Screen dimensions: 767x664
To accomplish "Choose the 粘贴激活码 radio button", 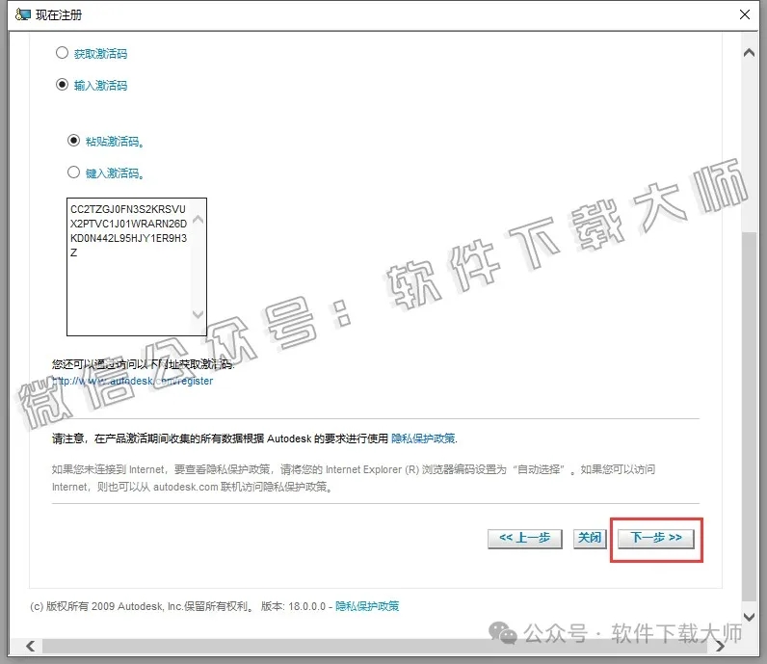I will (x=73, y=141).
